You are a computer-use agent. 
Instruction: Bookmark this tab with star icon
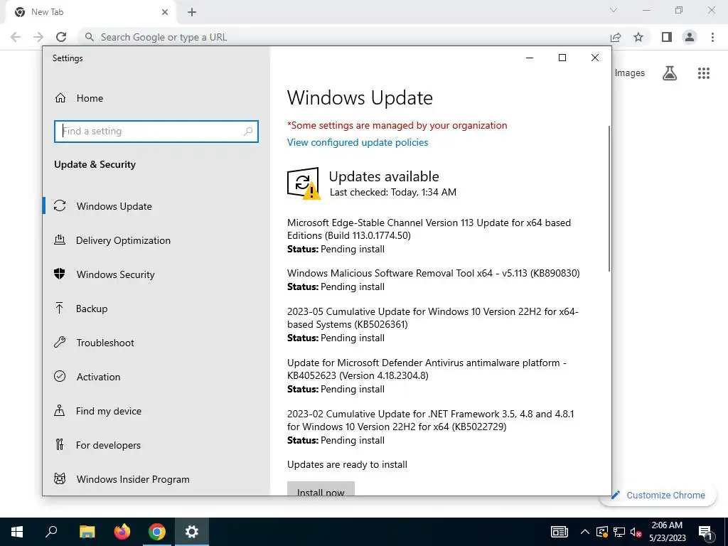[x=638, y=37]
